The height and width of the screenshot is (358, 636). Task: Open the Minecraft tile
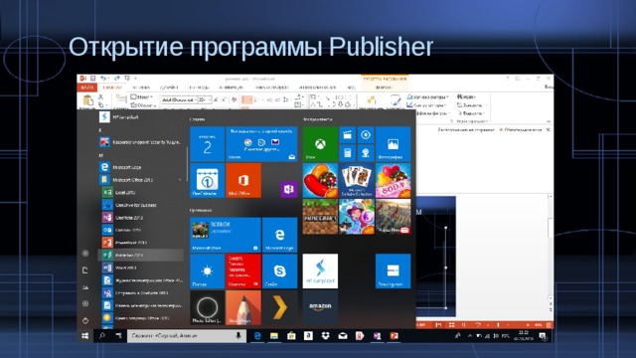point(320,217)
